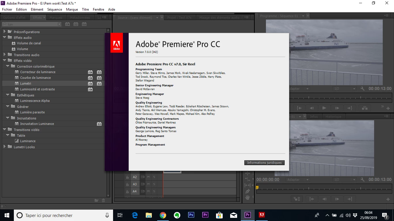
Task: Switch to the Historique tab
Action: click(x=333, y=117)
